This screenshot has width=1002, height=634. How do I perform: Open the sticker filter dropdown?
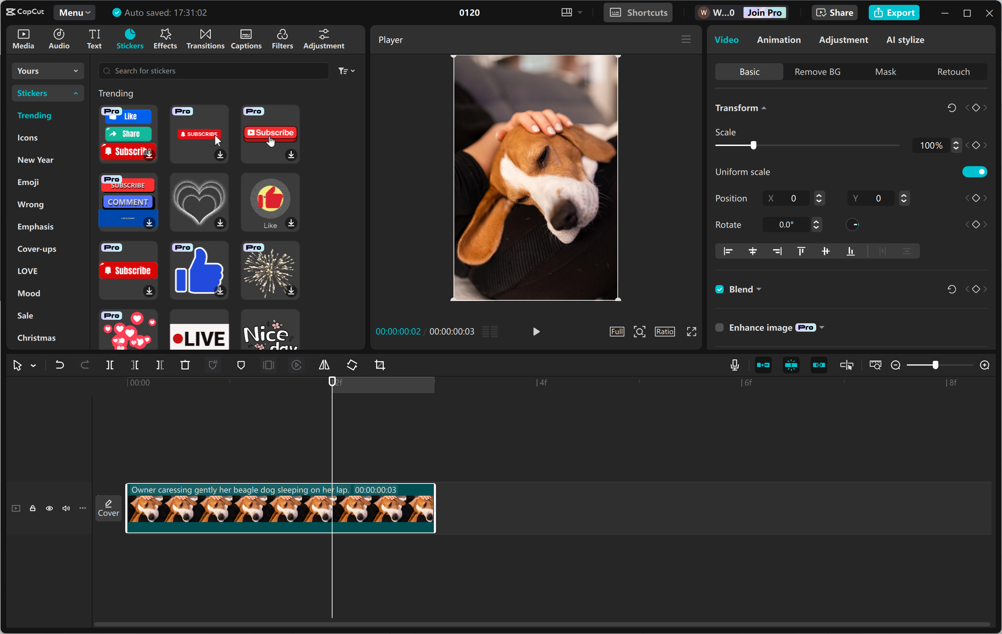point(346,71)
